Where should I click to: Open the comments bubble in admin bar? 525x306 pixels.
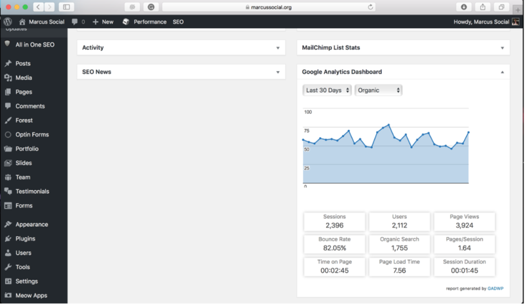pos(78,22)
